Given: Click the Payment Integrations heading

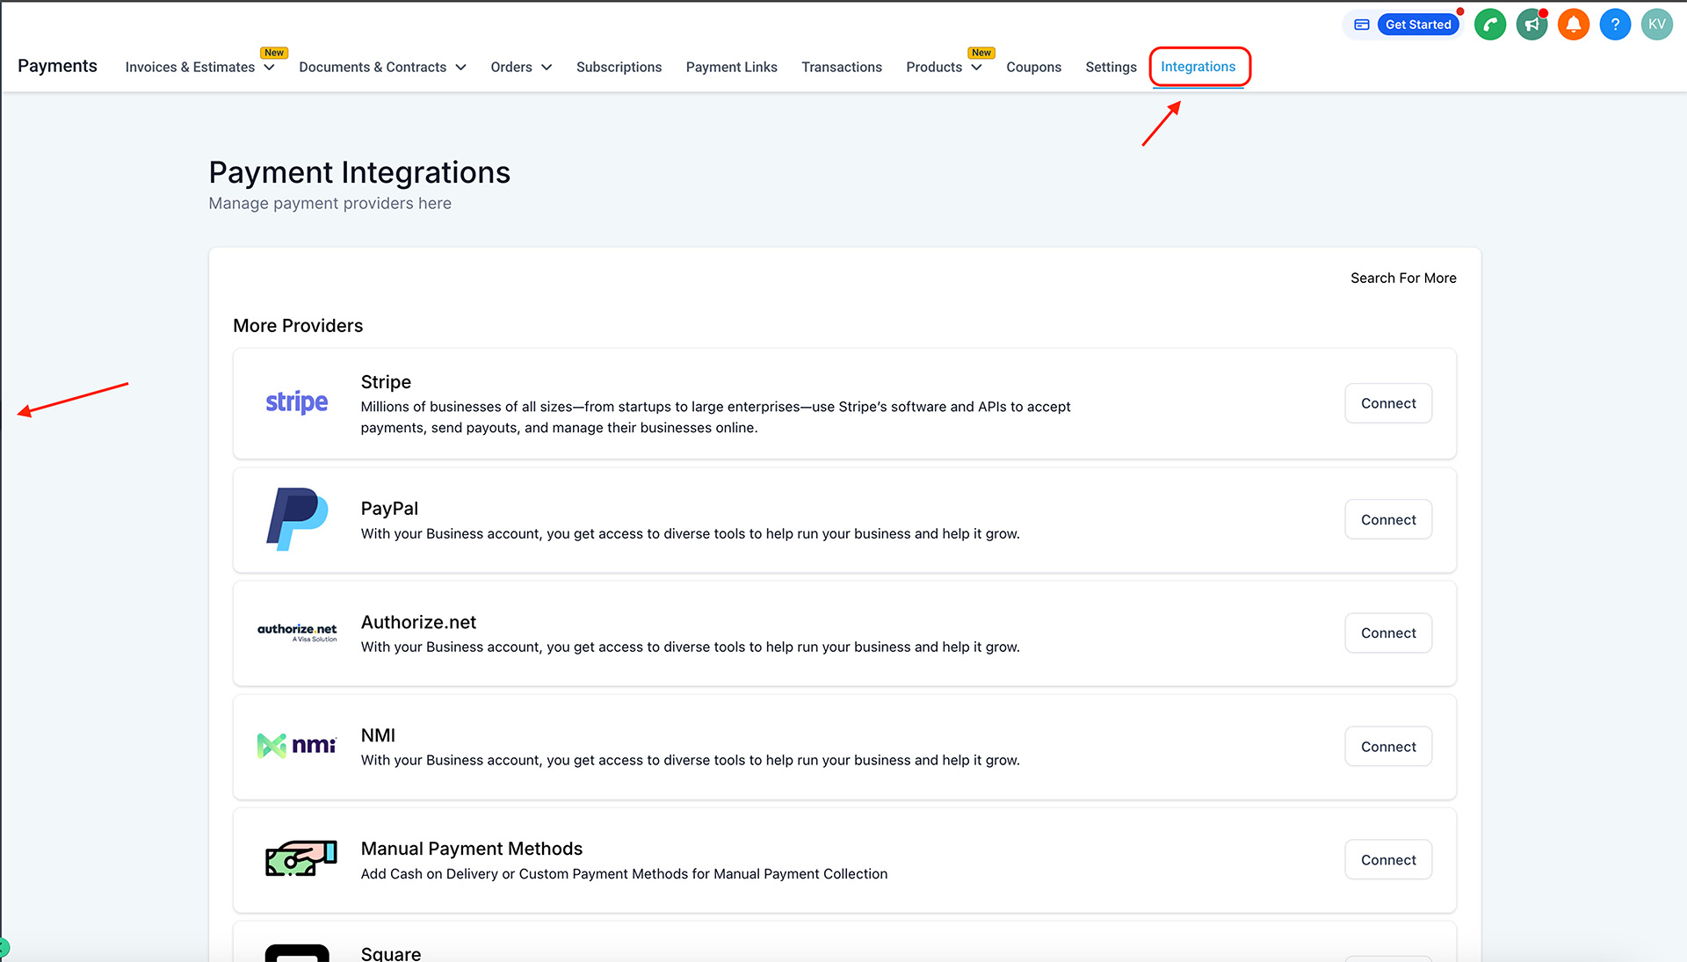Looking at the screenshot, I should click(x=359, y=172).
